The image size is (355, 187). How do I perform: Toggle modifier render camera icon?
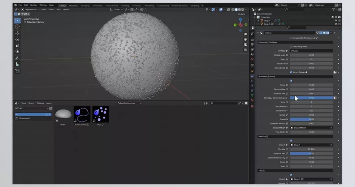pos(328,33)
